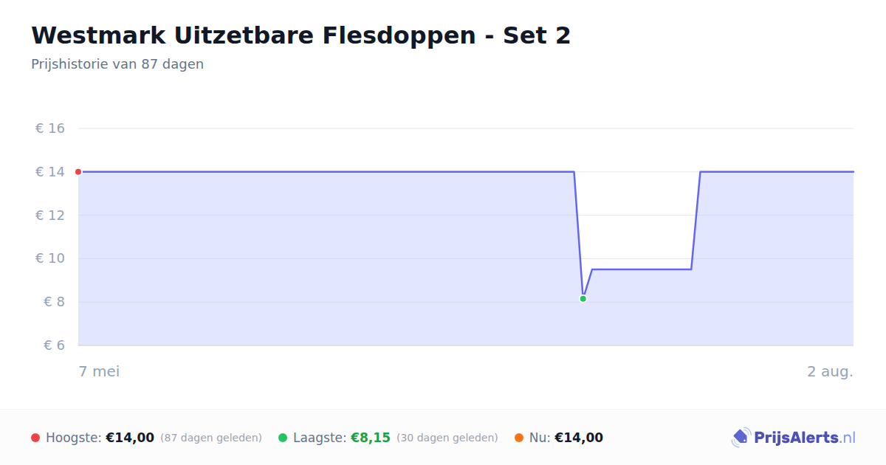Click the orange Nu legend dot
Image resolution: width=886 pixels, height=465 pixels.
pyautogui.click(x=519, y=438)
